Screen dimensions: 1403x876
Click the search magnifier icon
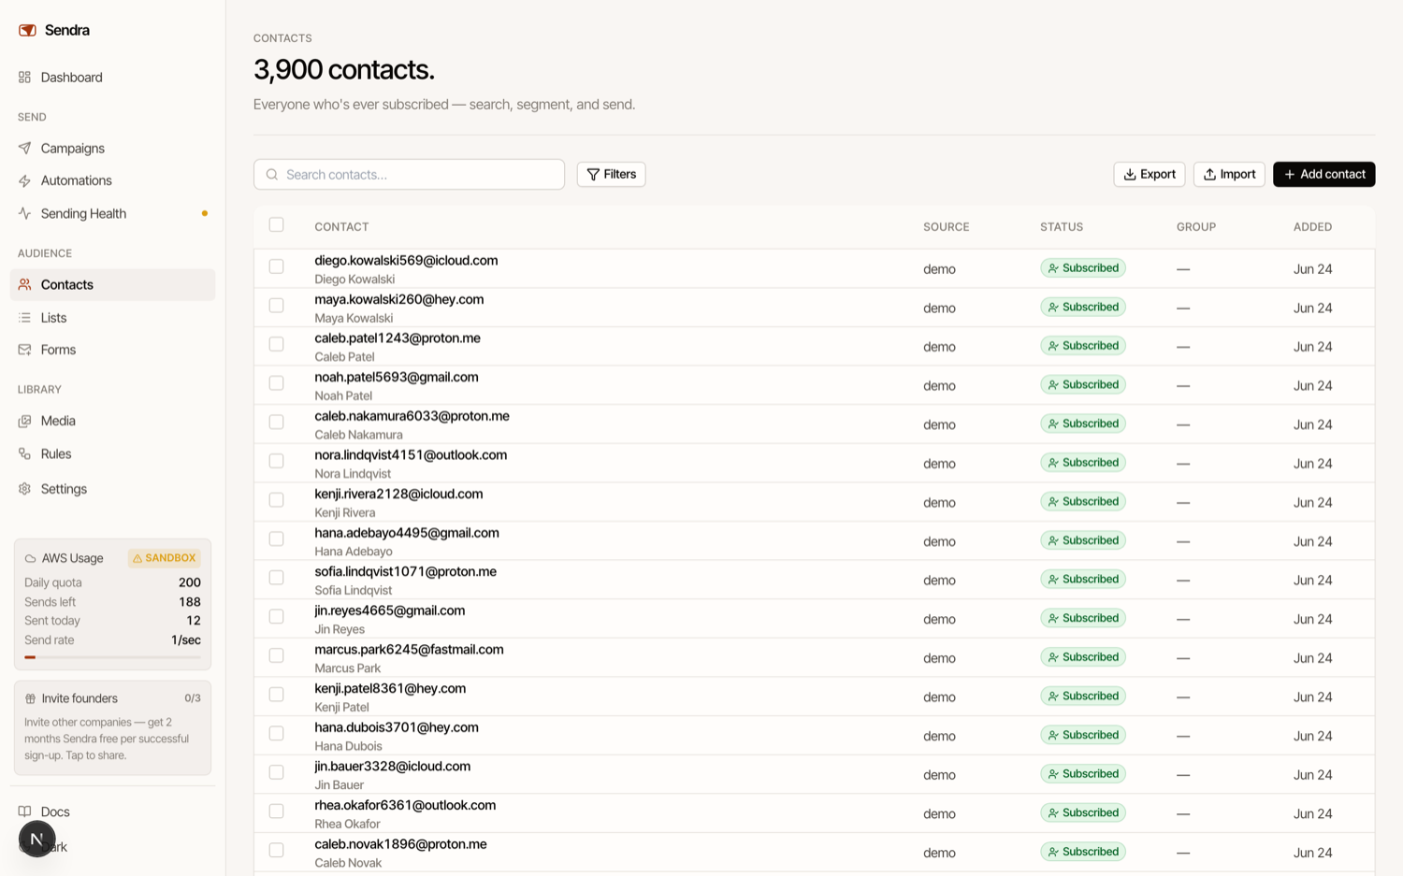tap(272, 174)
